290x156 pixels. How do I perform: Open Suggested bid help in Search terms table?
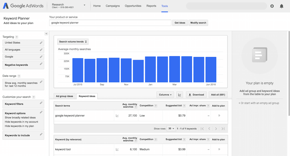tap(184, 106)
